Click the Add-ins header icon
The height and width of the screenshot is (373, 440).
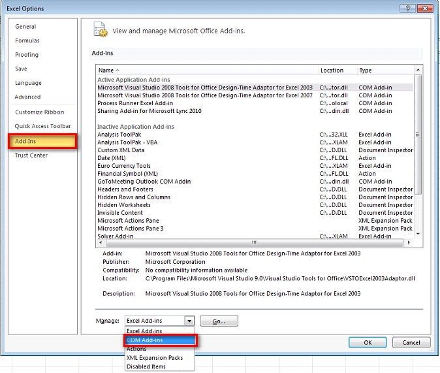tap(100, 30)
